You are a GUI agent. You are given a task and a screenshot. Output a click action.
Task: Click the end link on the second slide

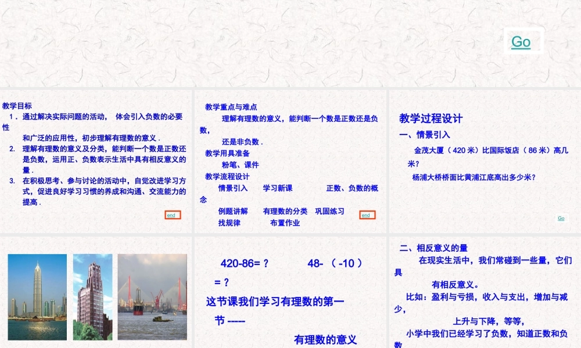[x=366, y=215]
